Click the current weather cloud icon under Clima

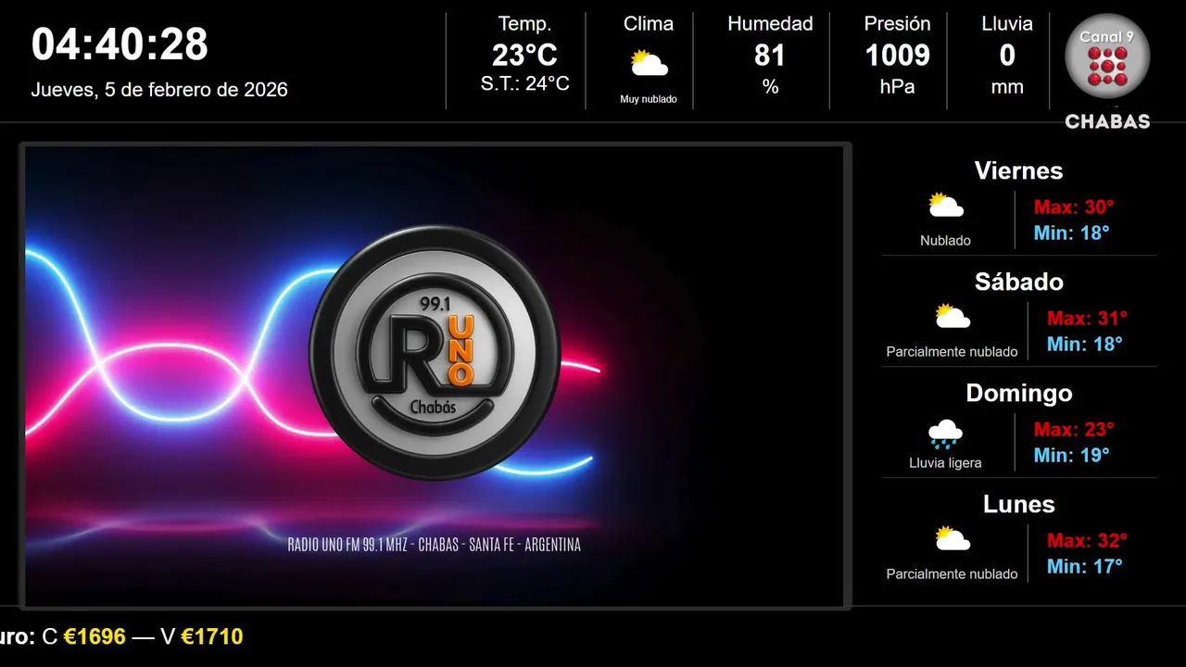[x=649, y=64]
